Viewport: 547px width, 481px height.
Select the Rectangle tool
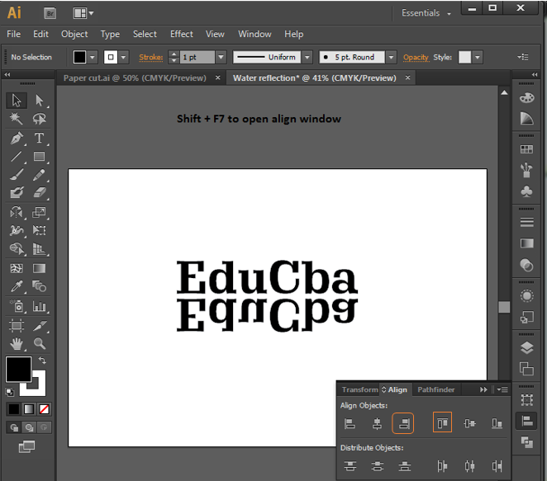[40, 157]
